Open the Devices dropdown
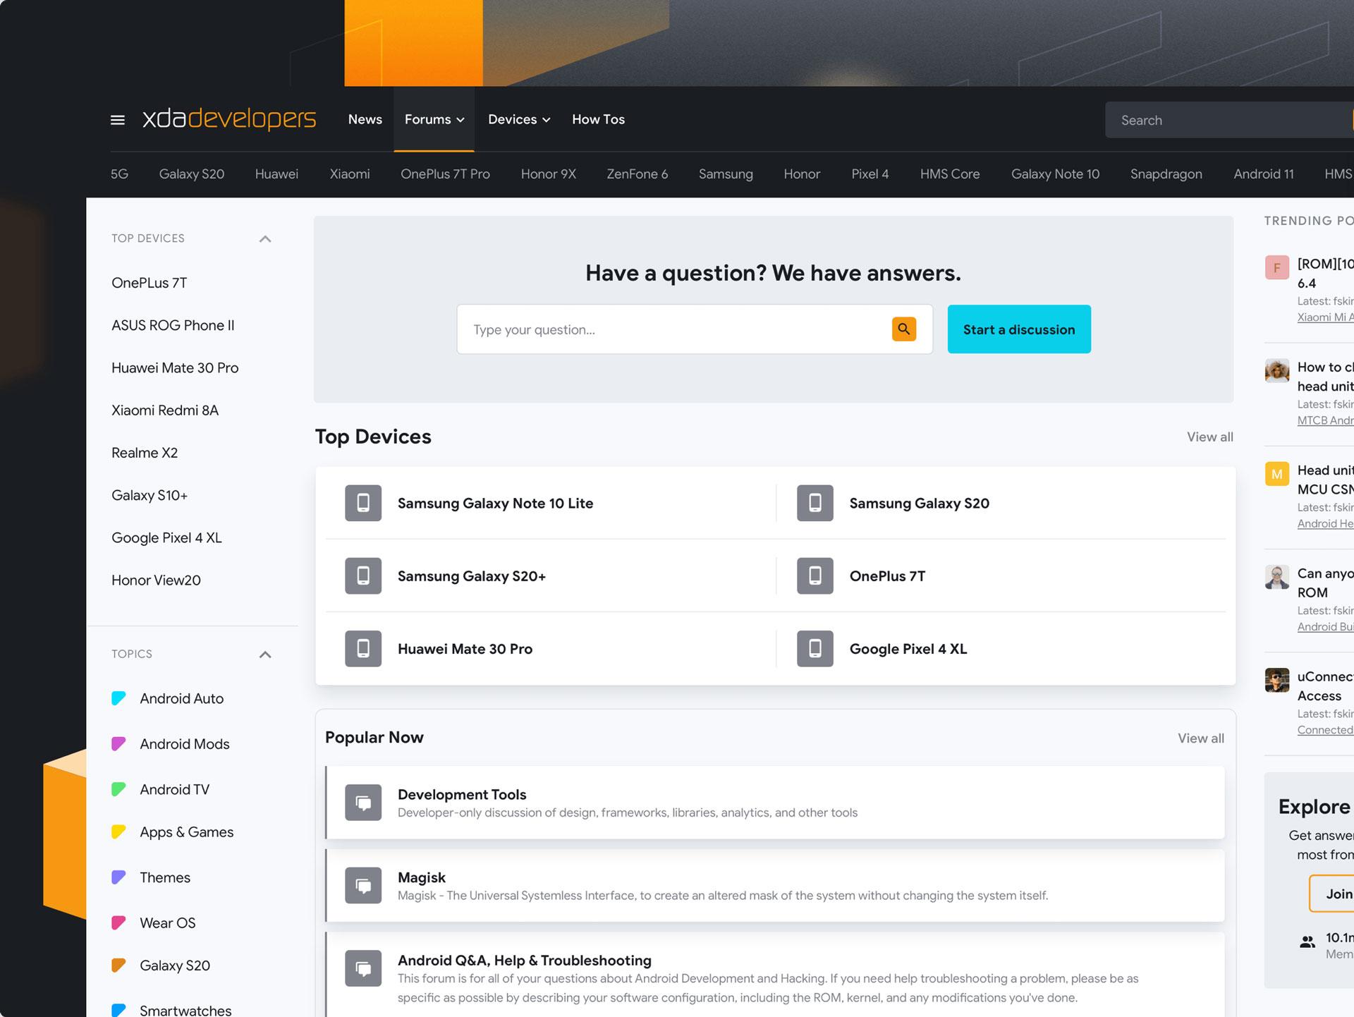Screen dimensions: 1354x1017 point(518,119)
